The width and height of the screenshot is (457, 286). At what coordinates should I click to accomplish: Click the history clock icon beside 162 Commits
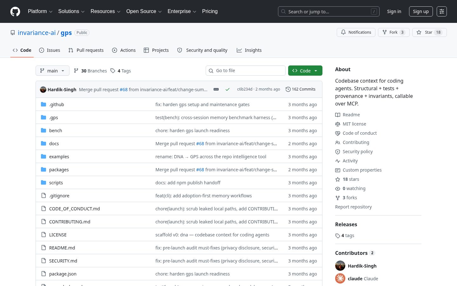click(x=288, y=89)
